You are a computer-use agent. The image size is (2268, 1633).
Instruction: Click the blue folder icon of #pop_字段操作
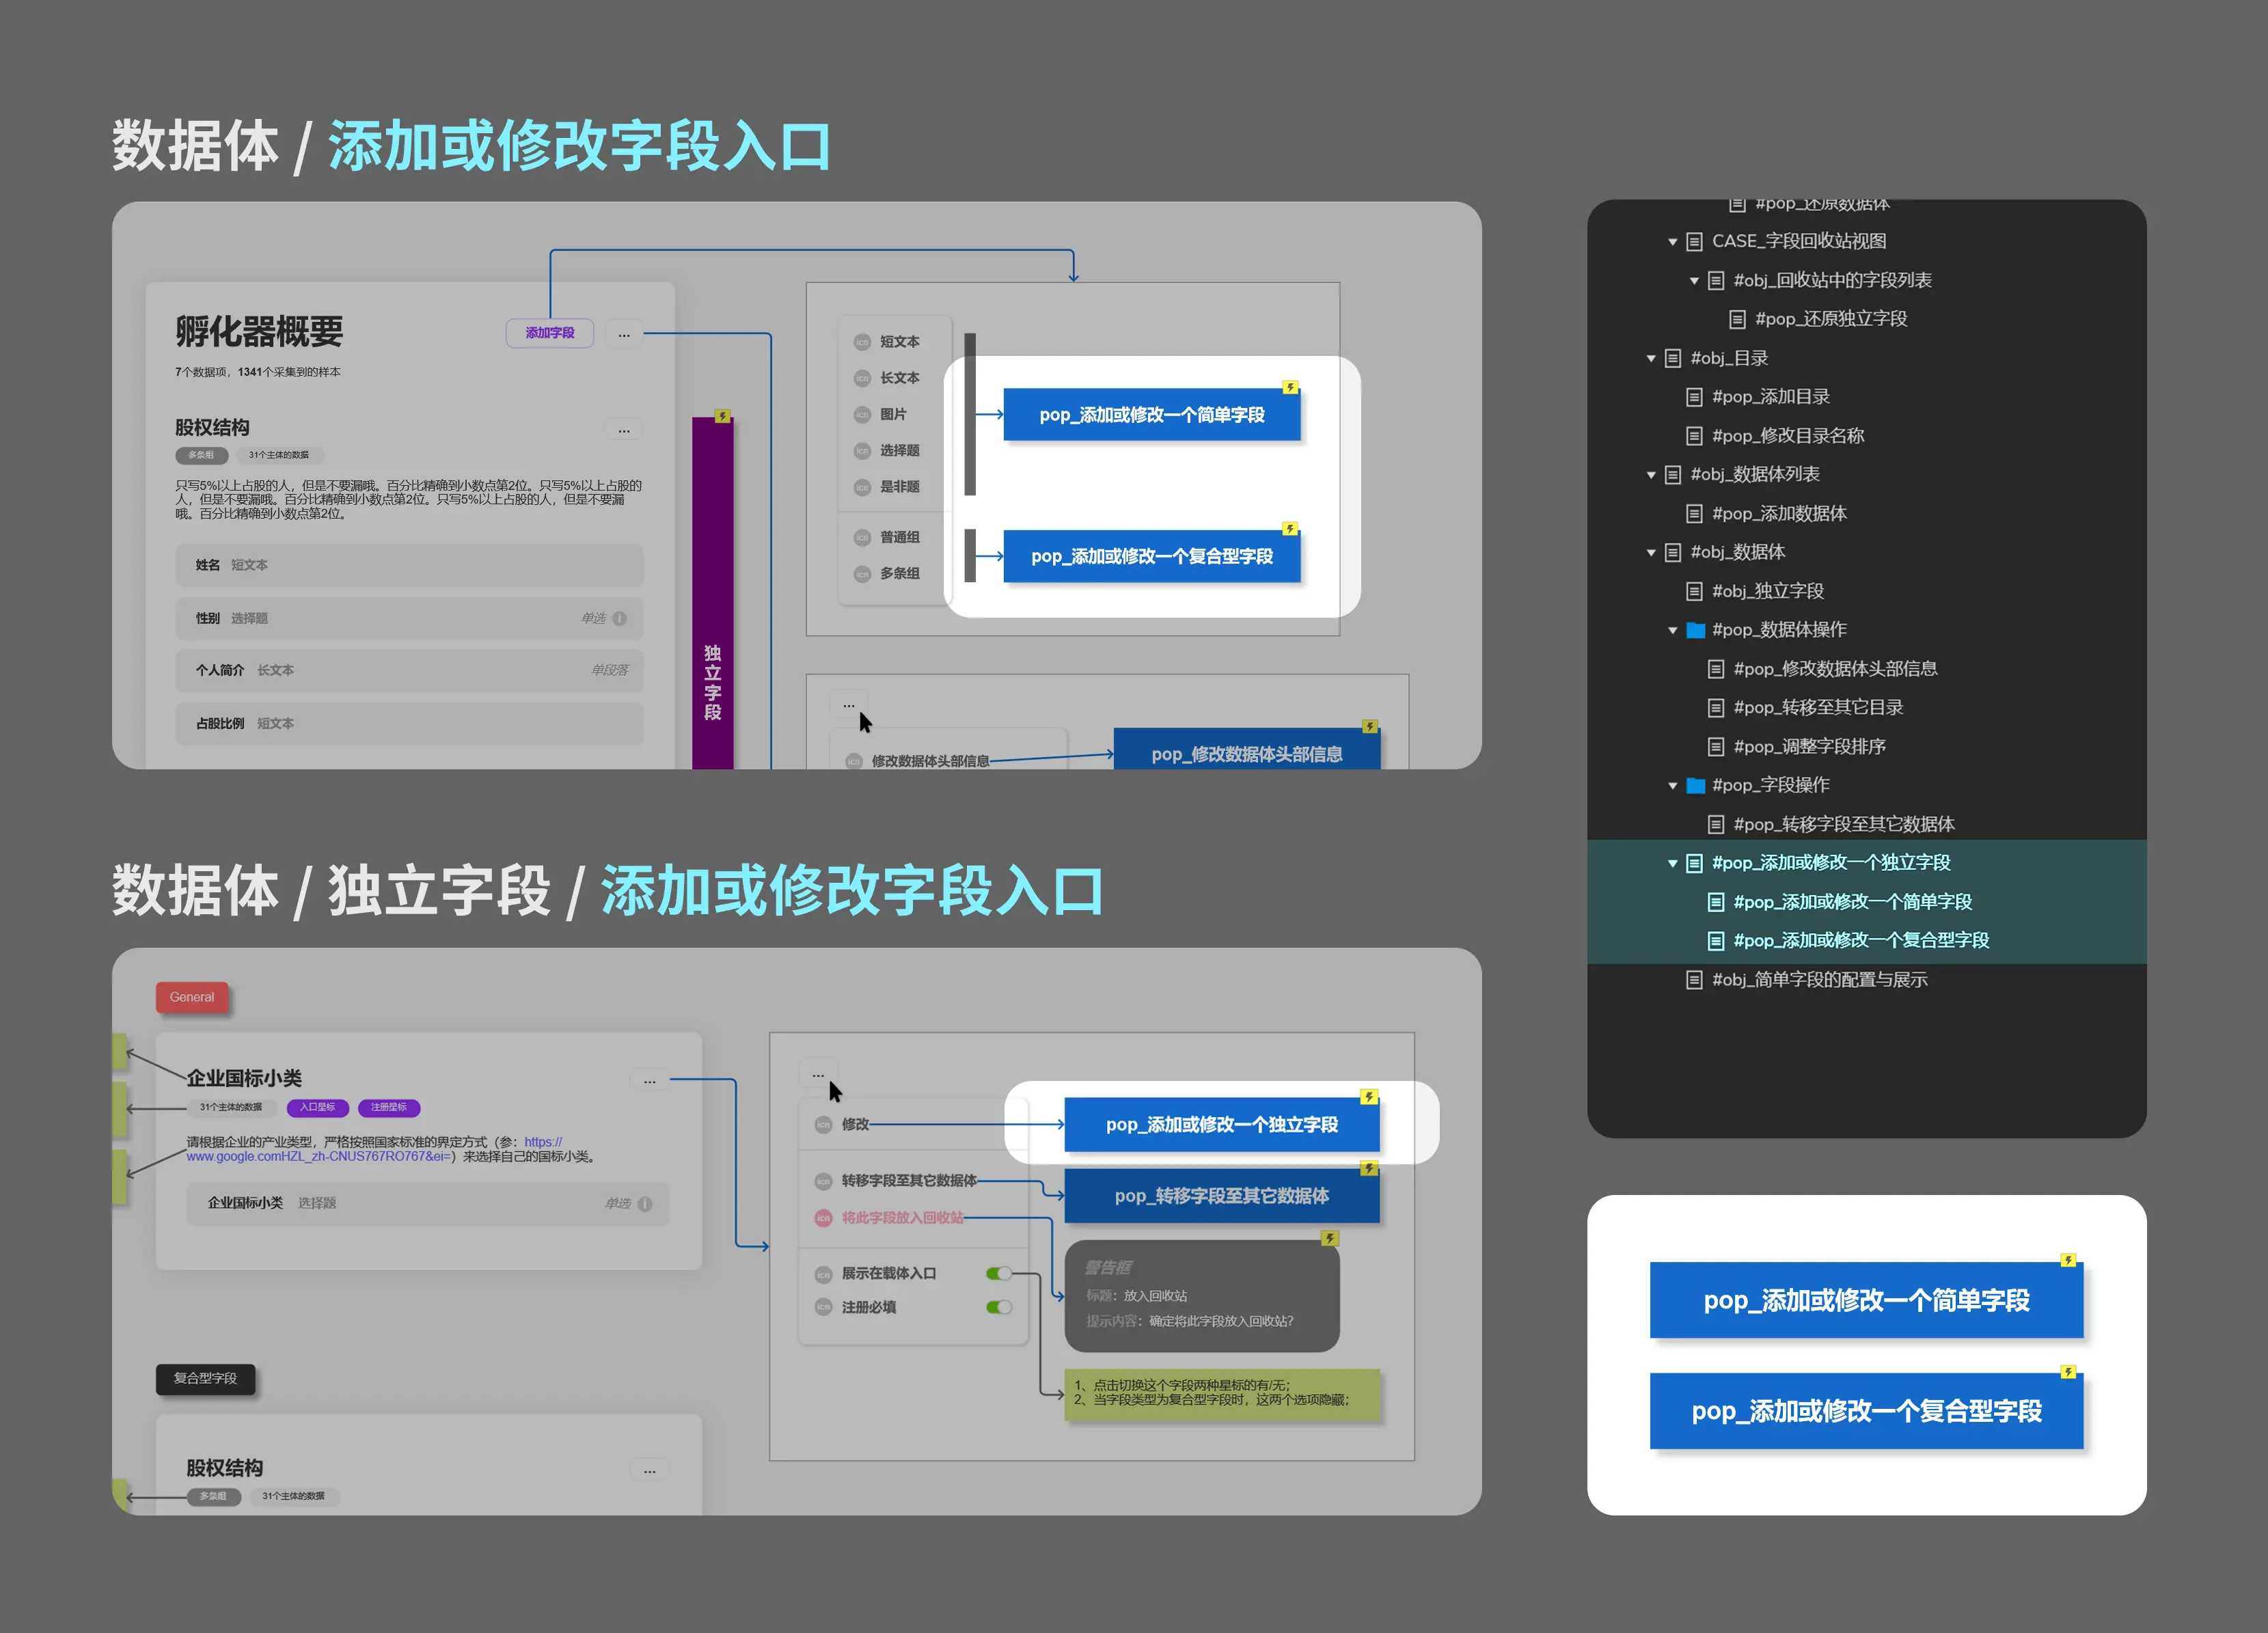(x=1695, y=785)
